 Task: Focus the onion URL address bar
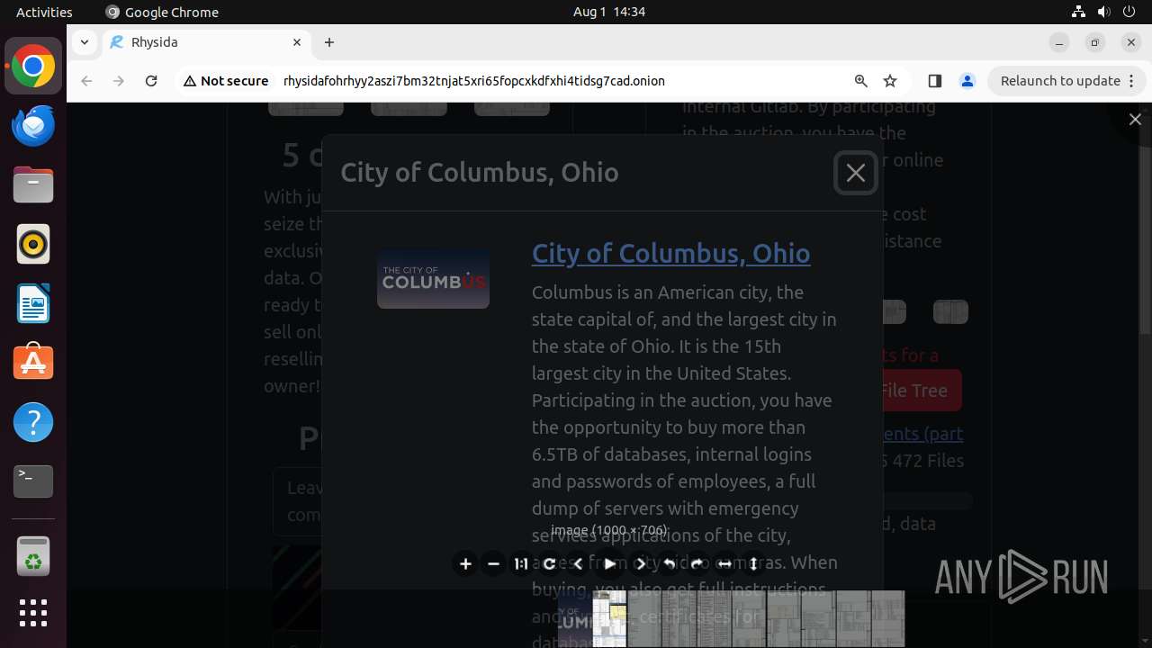(x=474, y=81)
